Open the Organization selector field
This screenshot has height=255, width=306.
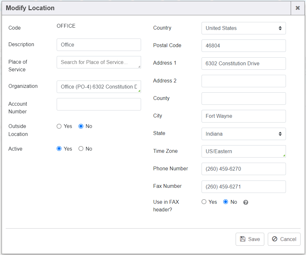pos(99,87)
